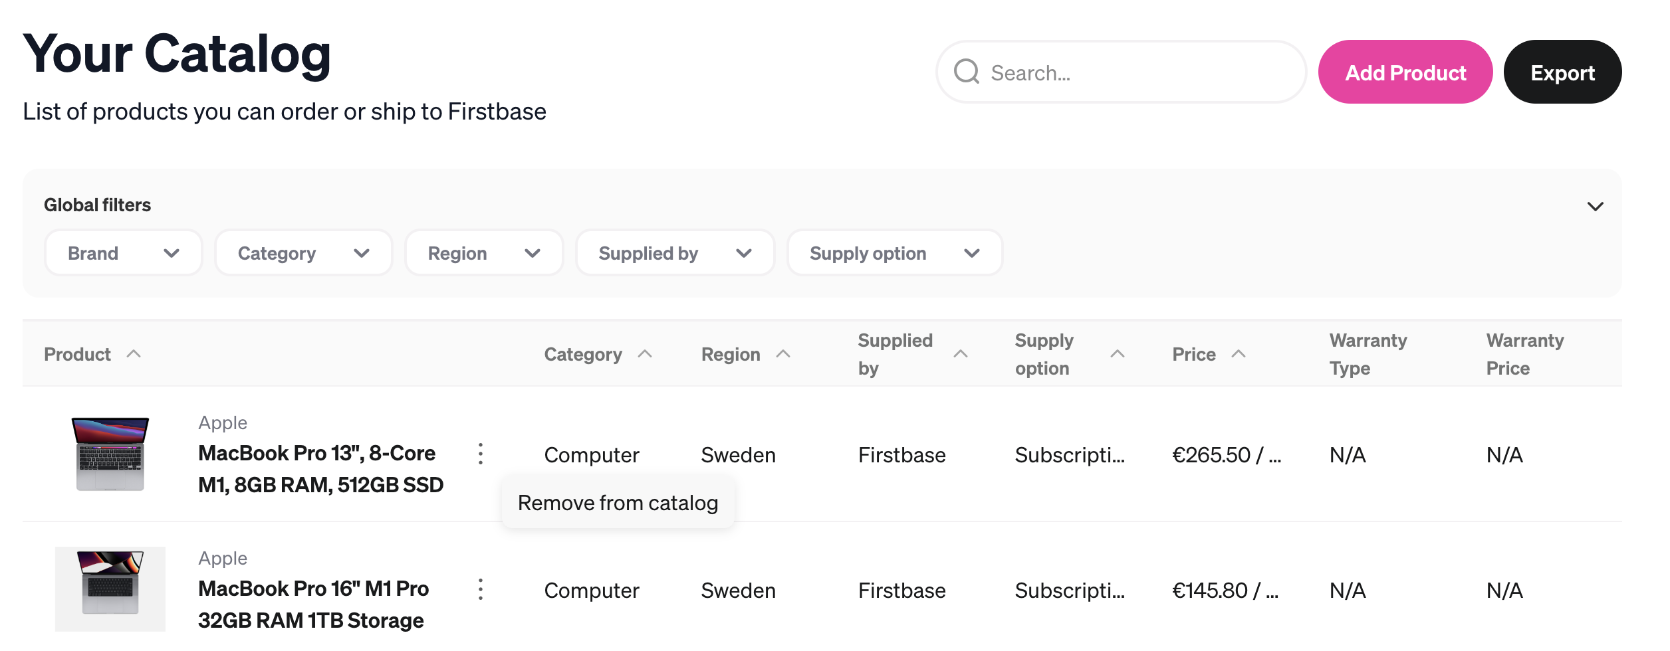Screen dimensions: 1670x651
Task: Open the Supplied by filter dropdown
Action: point(675,253)
